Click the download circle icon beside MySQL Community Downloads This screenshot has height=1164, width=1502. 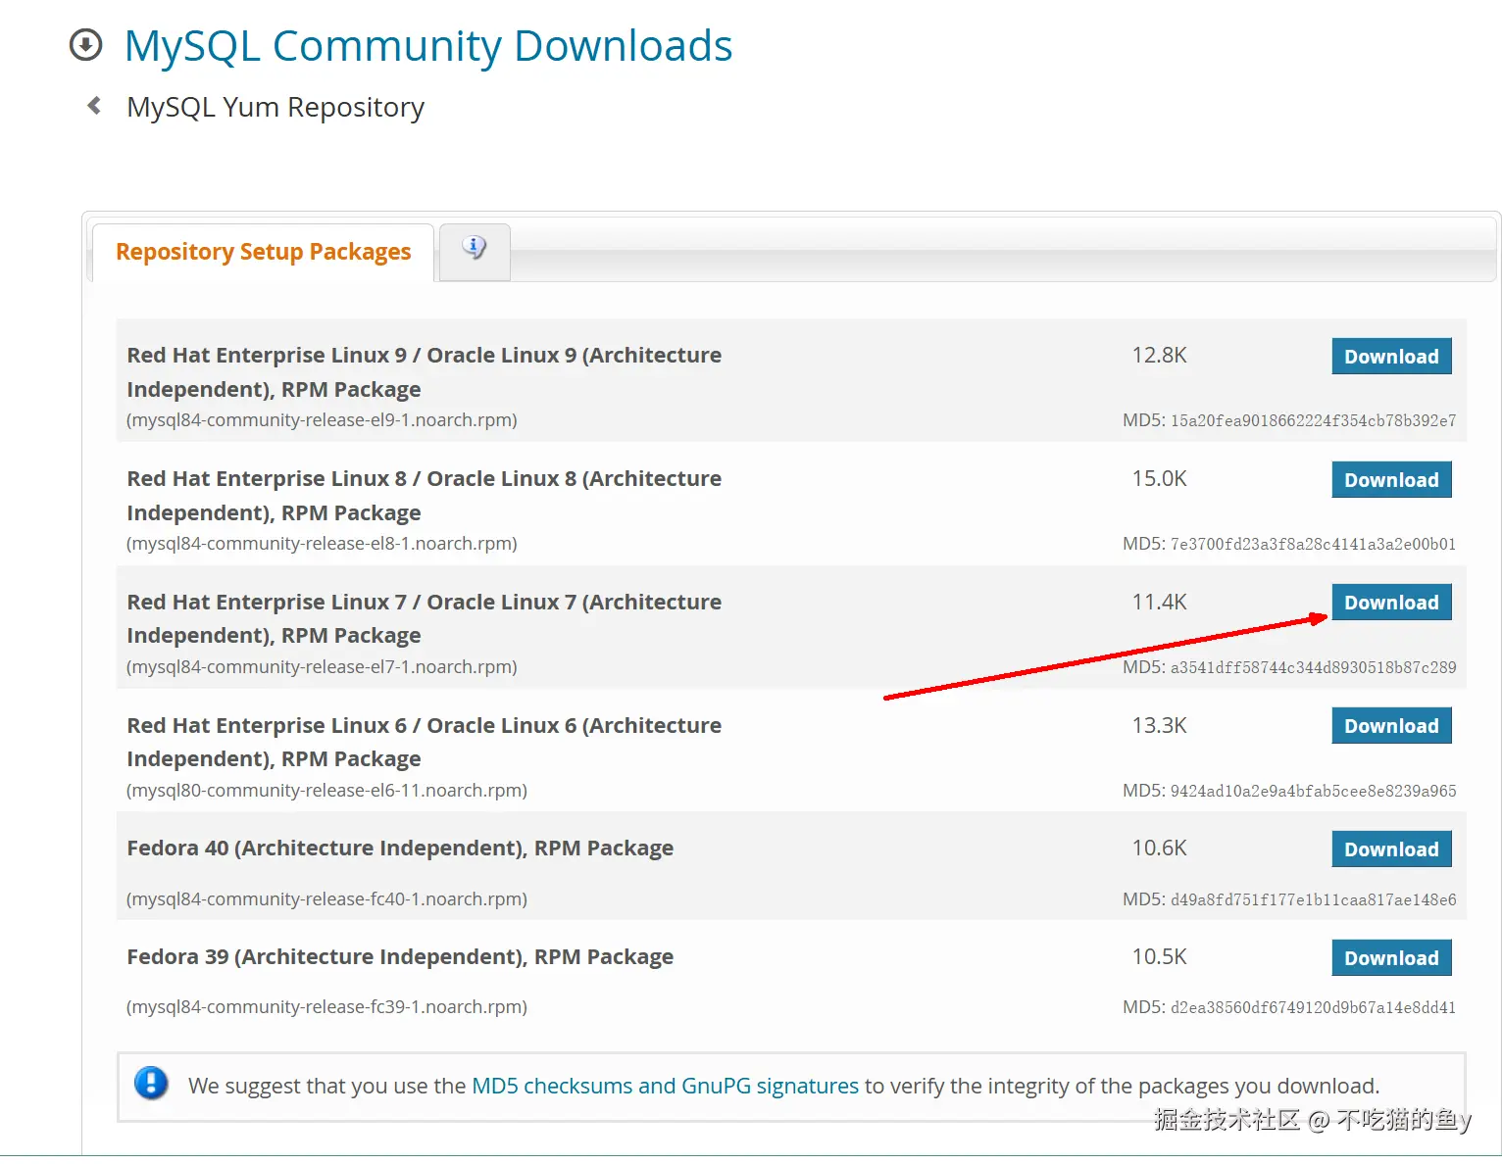(x=85, y=45)
